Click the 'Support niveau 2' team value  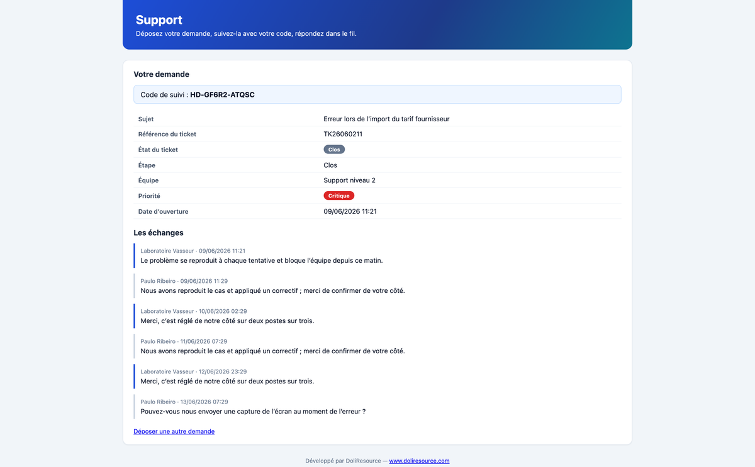(x=349, y=180)
